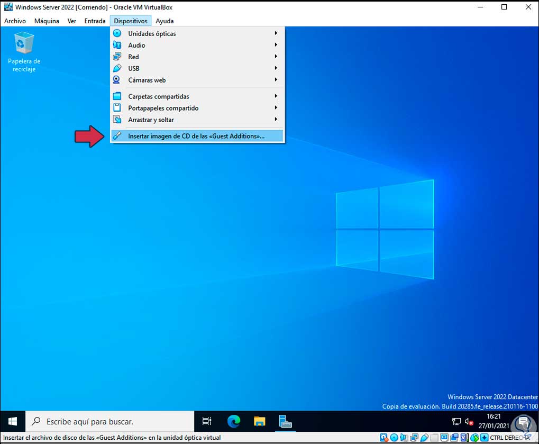
Task: Select the Papelera de reciclaje desktop icon
Action: (24, 52)
